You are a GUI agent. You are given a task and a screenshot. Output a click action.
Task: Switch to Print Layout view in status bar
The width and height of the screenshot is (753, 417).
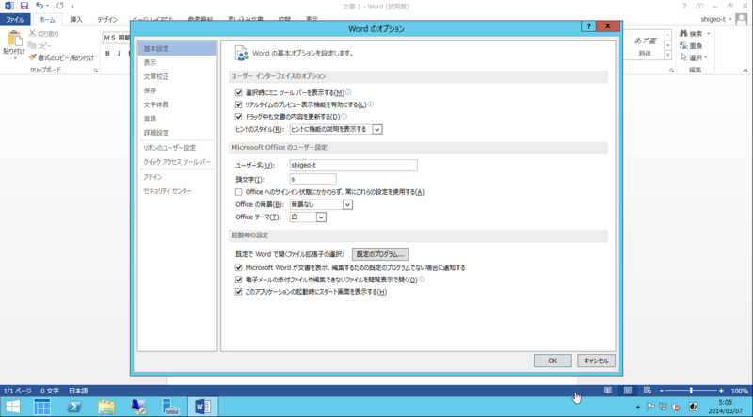click(627, 391)
